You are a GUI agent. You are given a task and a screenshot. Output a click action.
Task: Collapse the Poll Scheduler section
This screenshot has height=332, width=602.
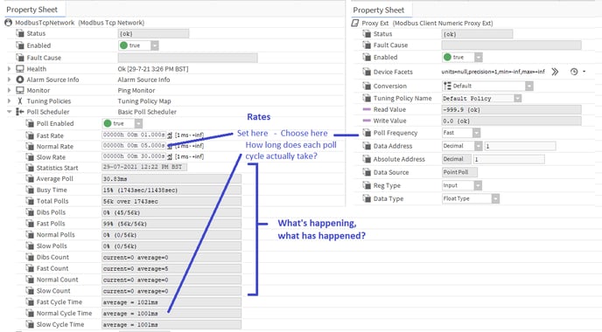(10, 112)
